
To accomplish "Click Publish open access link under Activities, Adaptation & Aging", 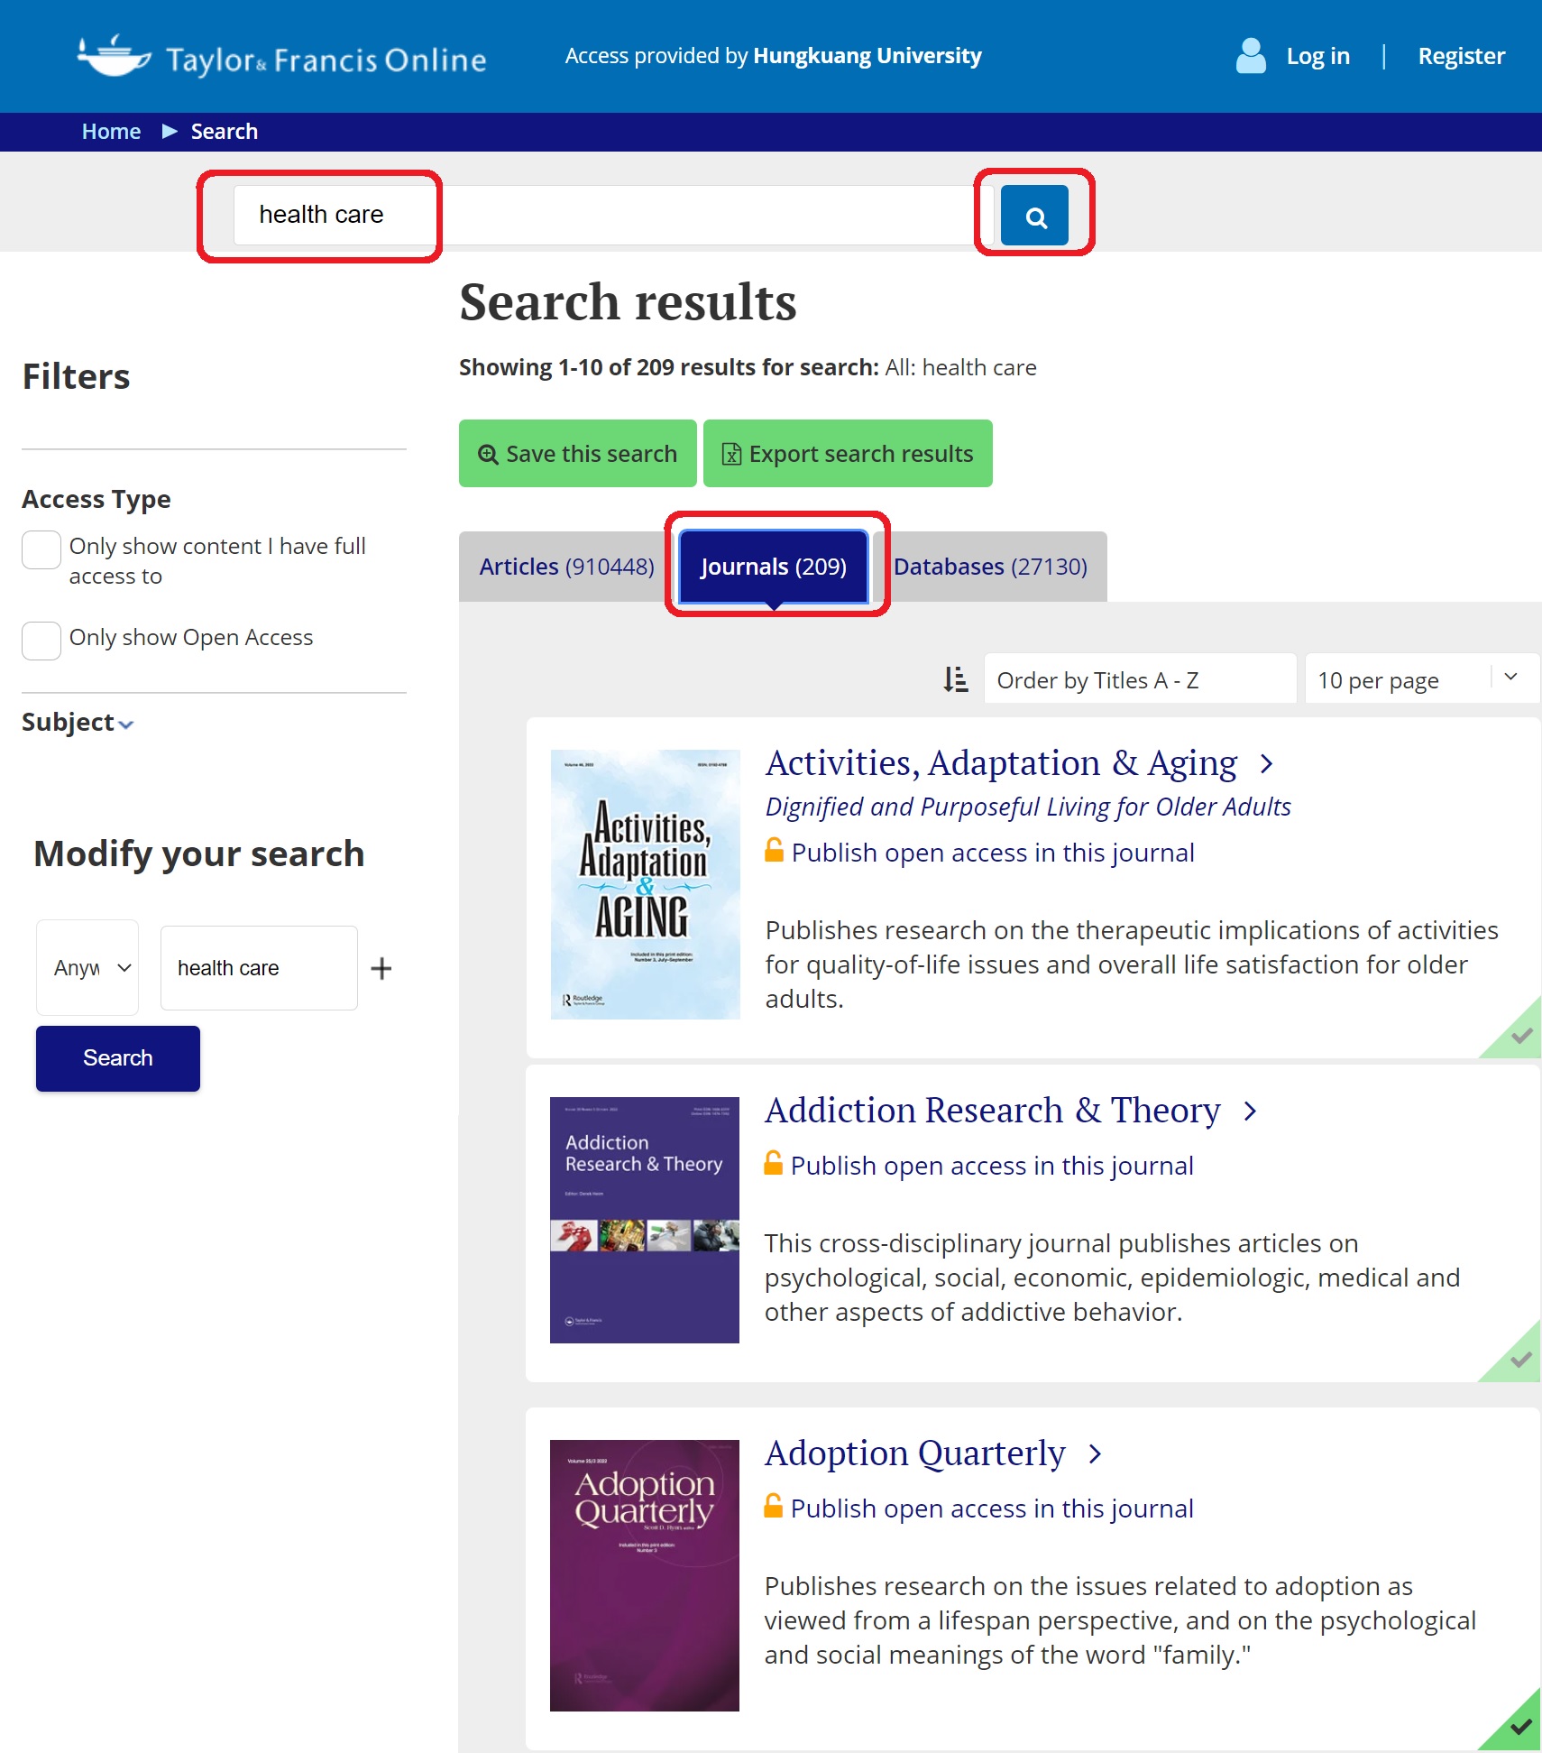I will coord(993,853).
